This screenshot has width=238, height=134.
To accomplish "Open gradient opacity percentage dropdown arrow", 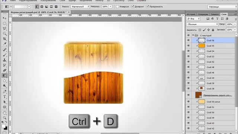I will click(110, 7).
